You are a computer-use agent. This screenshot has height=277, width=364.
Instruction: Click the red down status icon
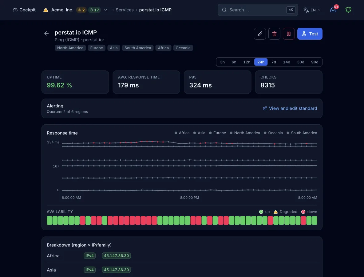303,212
